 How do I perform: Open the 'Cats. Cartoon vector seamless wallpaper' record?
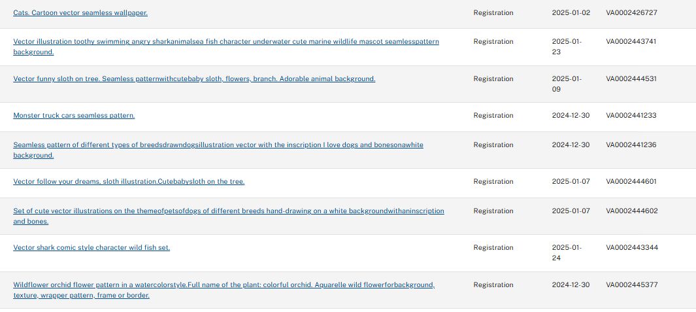(x=80, y=12)
